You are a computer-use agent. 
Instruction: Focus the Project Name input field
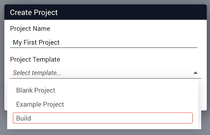[x=104, y=43]
